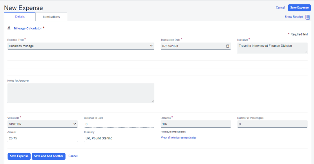Open the Vehicle ID dropdown
Screen dimensions: 314x164
(x=42, y=124)
